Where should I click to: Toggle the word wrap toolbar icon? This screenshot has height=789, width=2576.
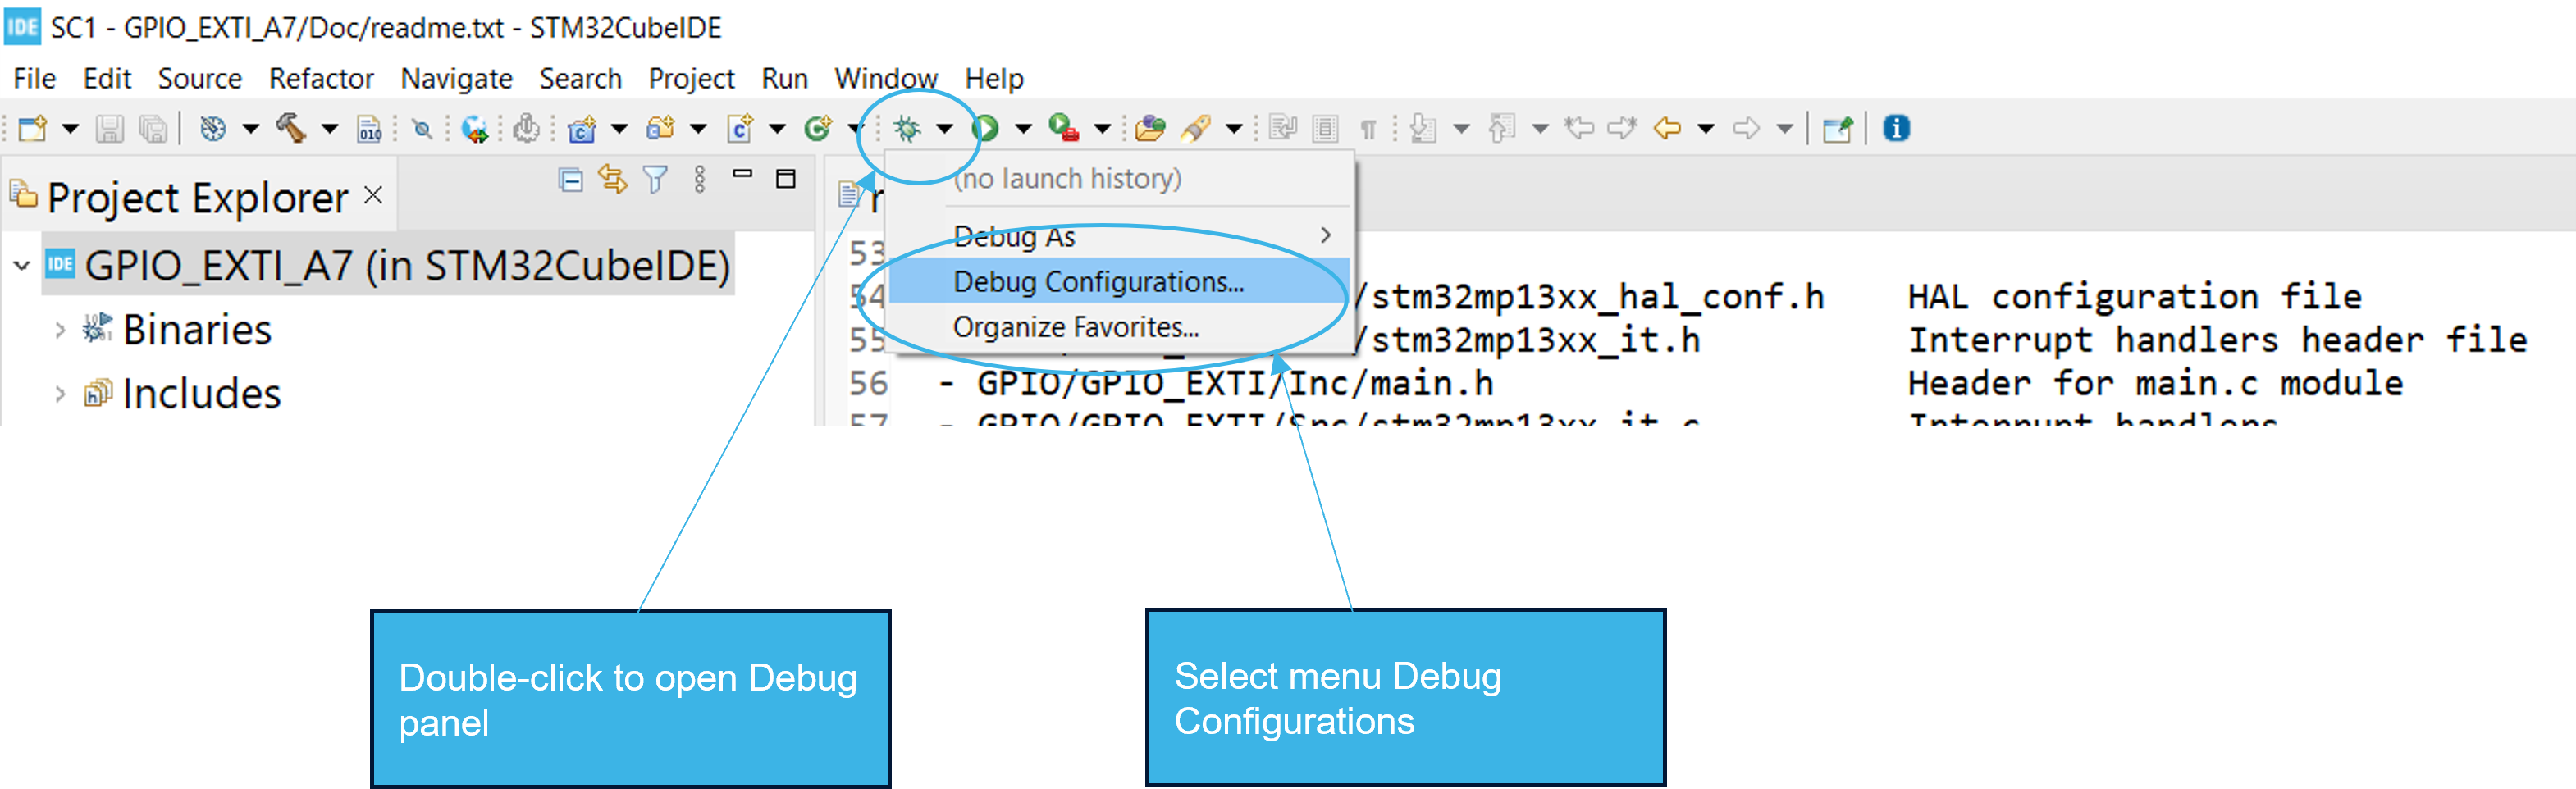tap(1283, 128)
